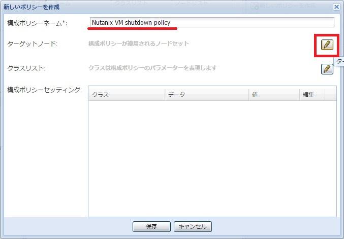Click the 構成ポリシーネーム label
Viewport: 344px width, 239px height.
tap(37, 23)
